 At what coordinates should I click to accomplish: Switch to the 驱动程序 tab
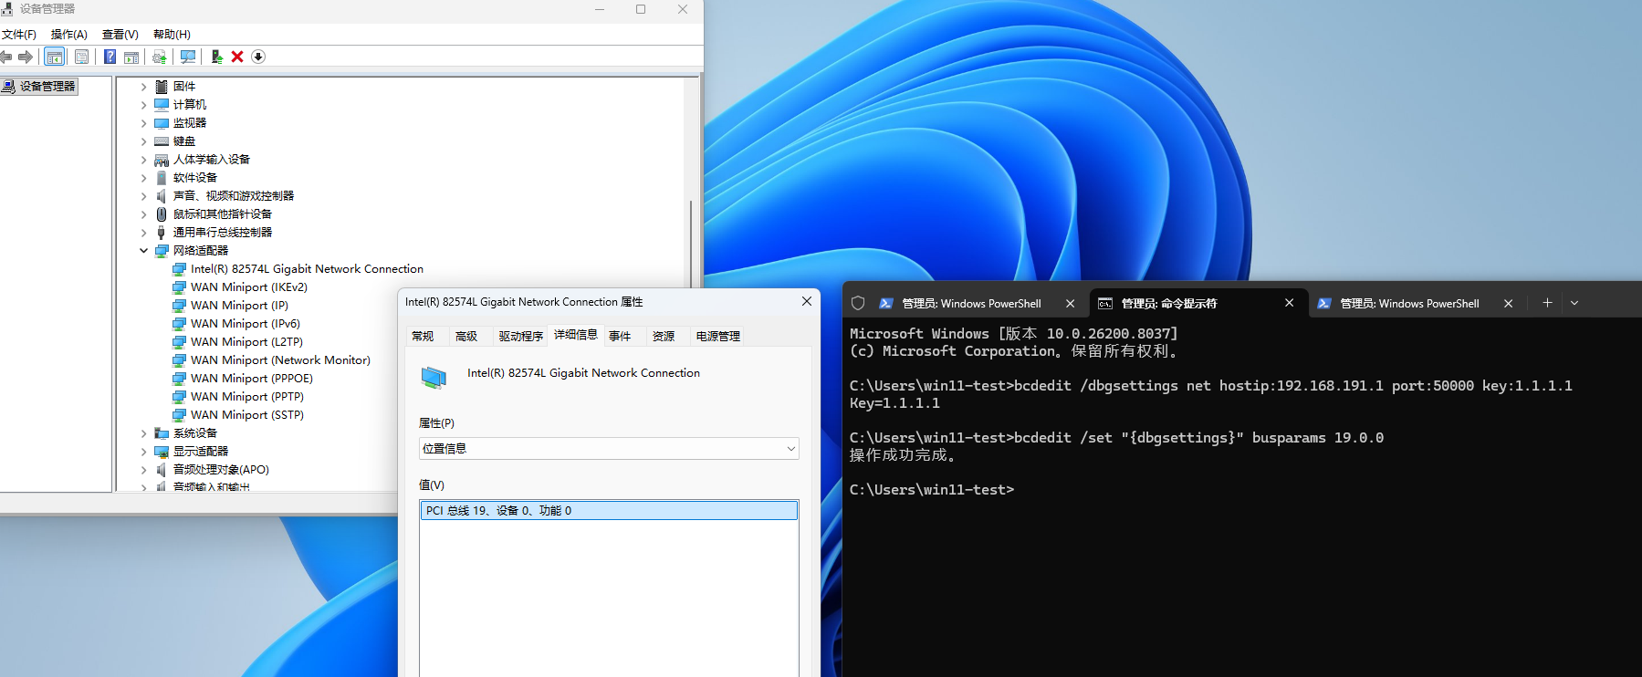click(520, 337)
